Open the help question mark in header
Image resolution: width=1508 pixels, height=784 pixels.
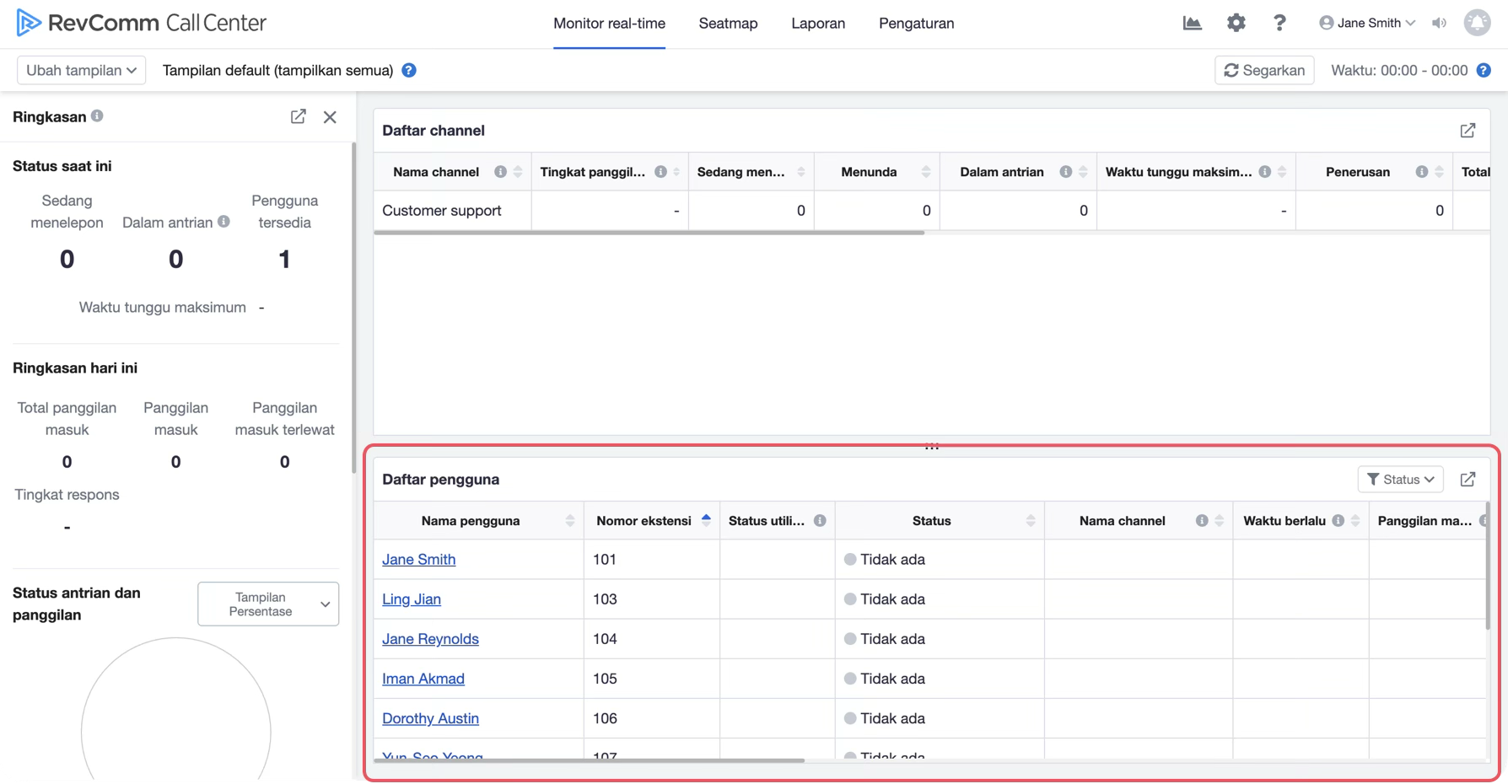(1279, 23)
